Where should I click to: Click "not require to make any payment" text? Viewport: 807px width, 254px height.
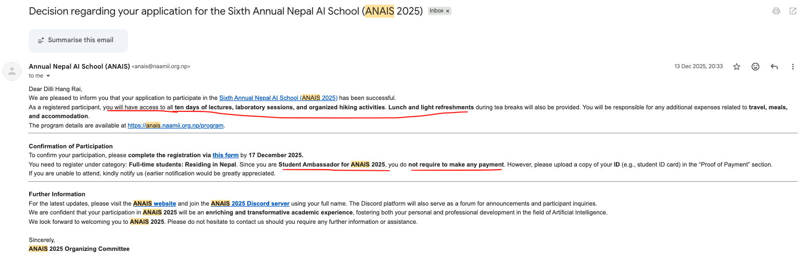[x=456, y=164]
